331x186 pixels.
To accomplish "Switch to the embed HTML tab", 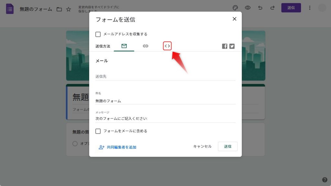I will [x=167, y=46].
